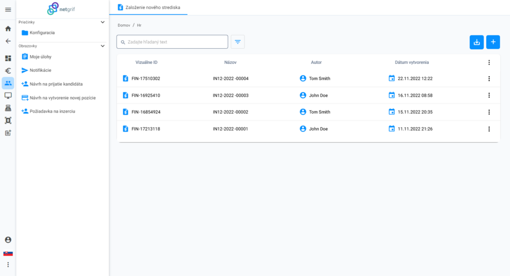Open Návrh na vytvorenie novej pozície
The image size is (510, 276).
click(59, 98)
